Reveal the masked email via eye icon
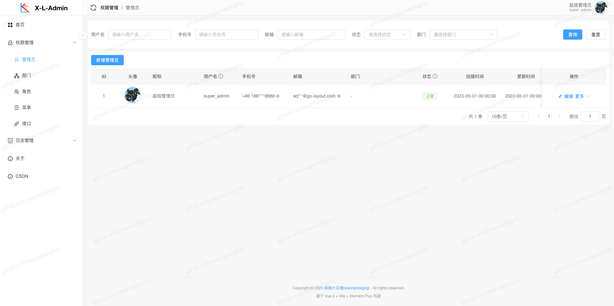Screen dimensions: 614x306 [x=339, y=96]
